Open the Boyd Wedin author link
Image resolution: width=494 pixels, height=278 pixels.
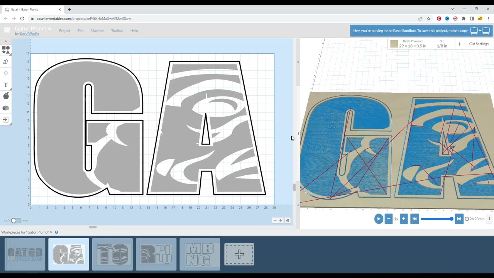click(29, 34)
